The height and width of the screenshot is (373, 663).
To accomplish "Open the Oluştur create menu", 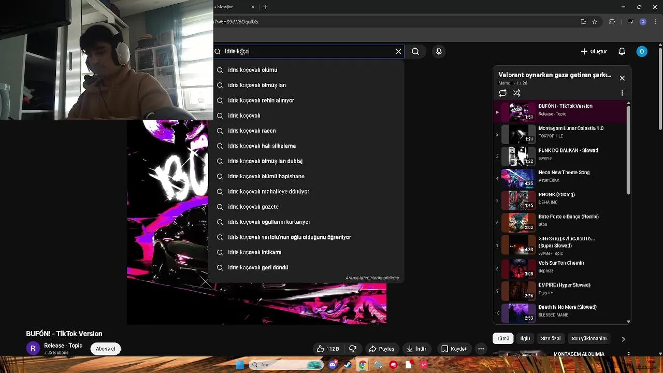I will pyautogui.click(x=594, y=51).
